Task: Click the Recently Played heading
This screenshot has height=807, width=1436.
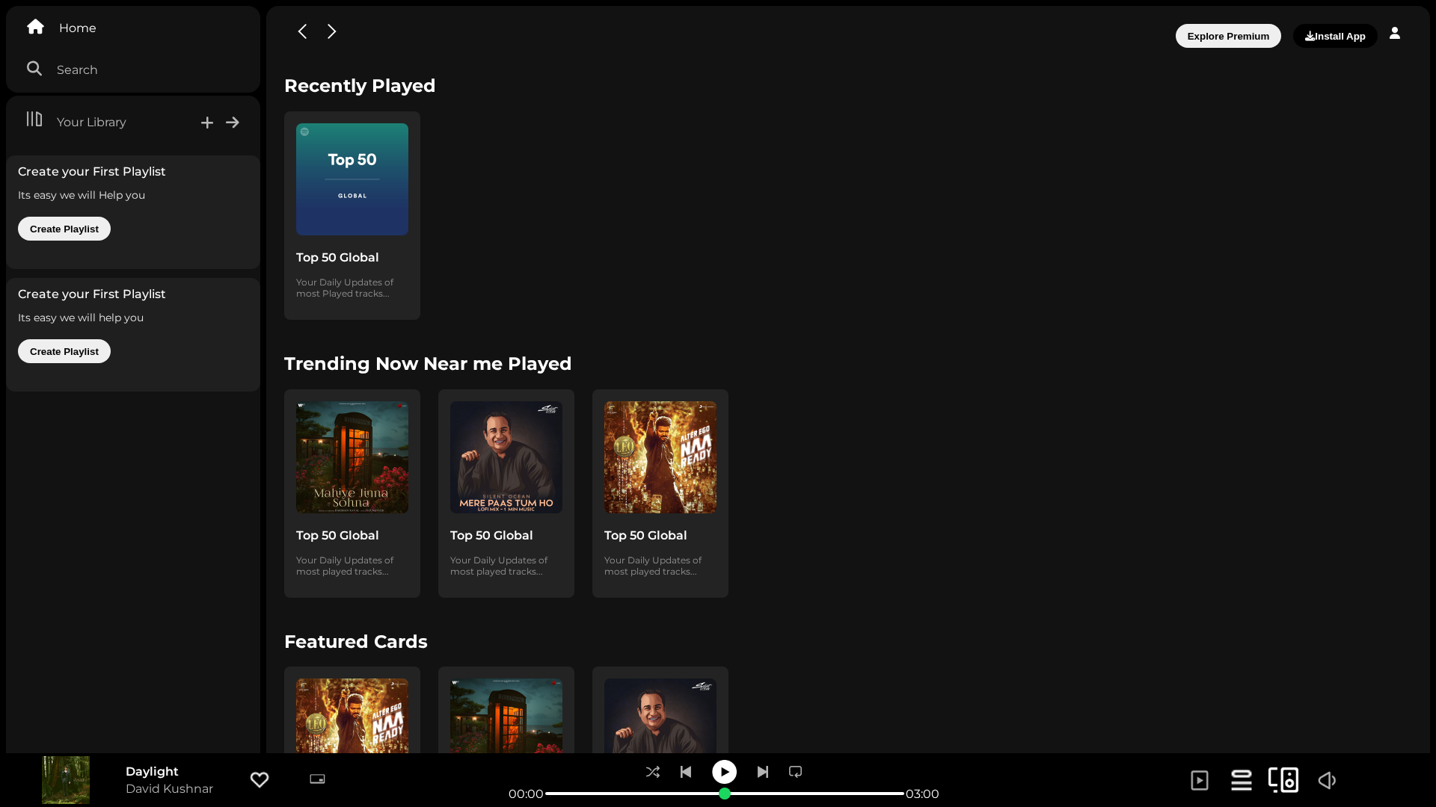Action: pos(360,86)
